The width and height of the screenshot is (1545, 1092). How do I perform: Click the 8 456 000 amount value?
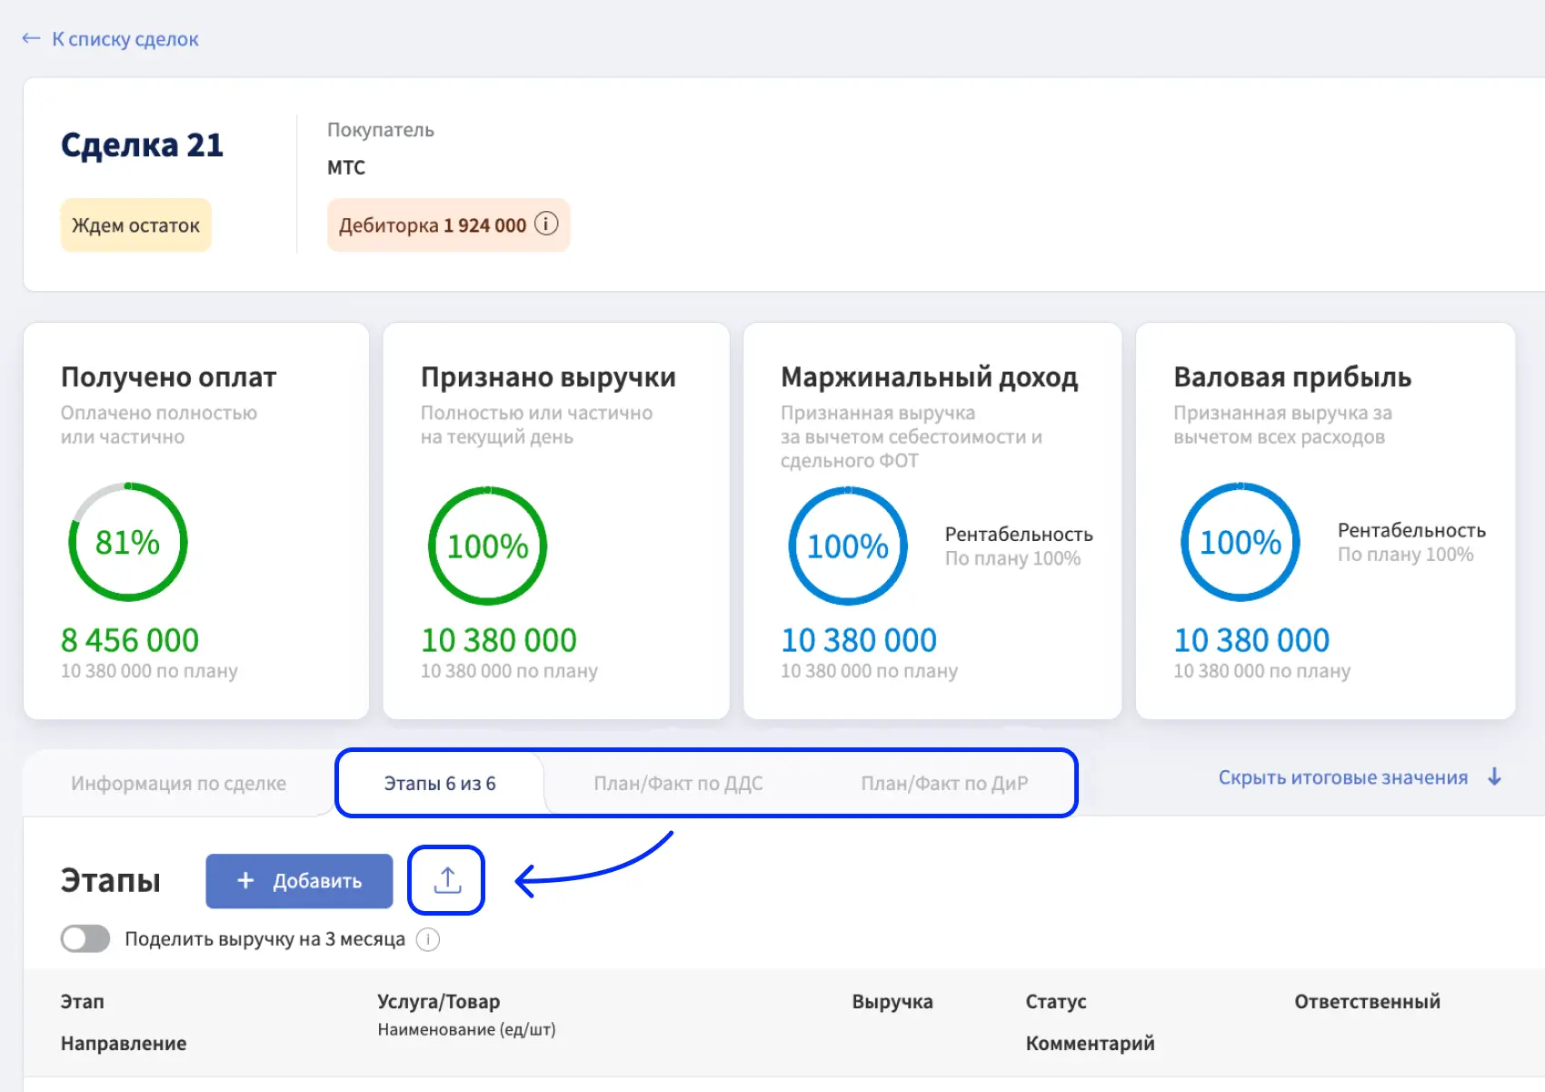click(x=130, y=640)
